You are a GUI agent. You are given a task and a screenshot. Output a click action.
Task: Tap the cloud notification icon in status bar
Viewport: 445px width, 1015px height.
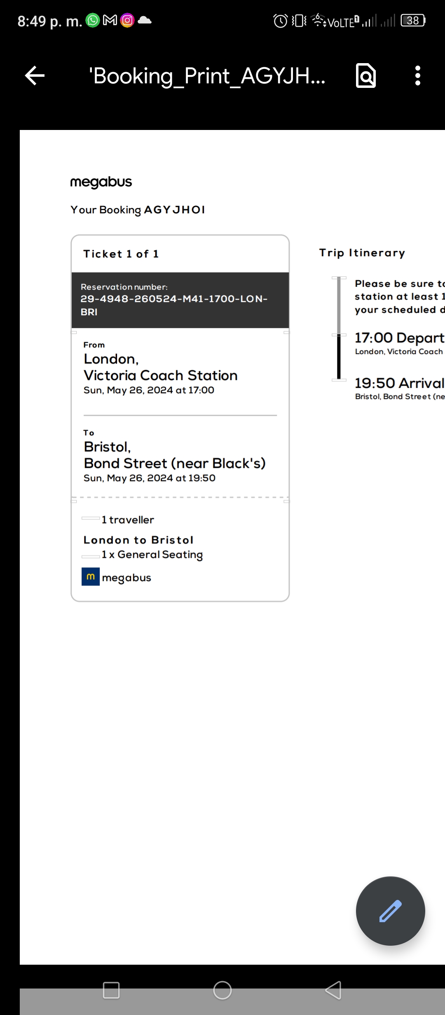point(145,20)
